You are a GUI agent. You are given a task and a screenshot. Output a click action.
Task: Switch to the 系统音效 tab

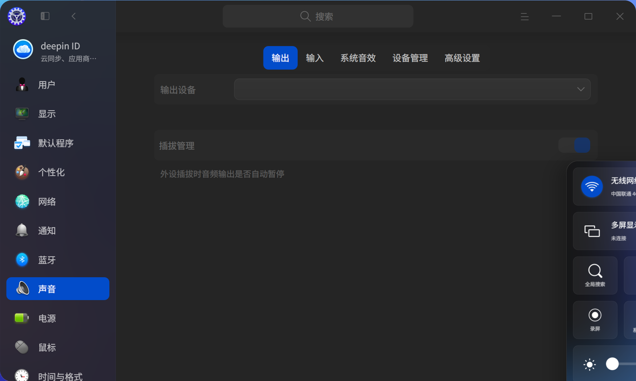coord(358,58)
